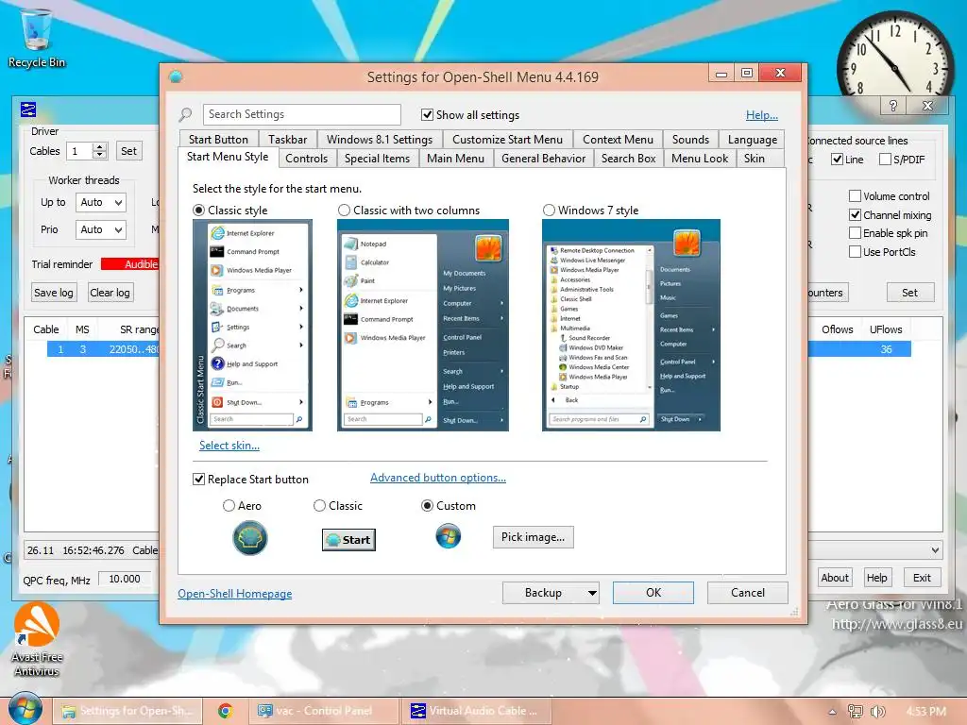Click the Open-Shell shell icon in title bar
Image resolution: width=967 pixels, height=725 pixels.
pos(176,77)
